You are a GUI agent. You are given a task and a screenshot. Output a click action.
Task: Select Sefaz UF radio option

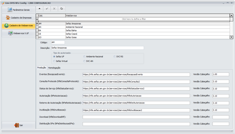point(54,57)
